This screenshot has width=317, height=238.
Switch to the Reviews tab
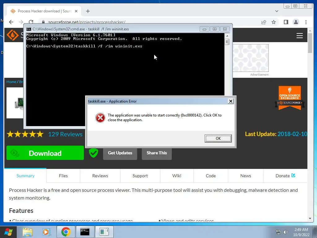tap(100, 176)
